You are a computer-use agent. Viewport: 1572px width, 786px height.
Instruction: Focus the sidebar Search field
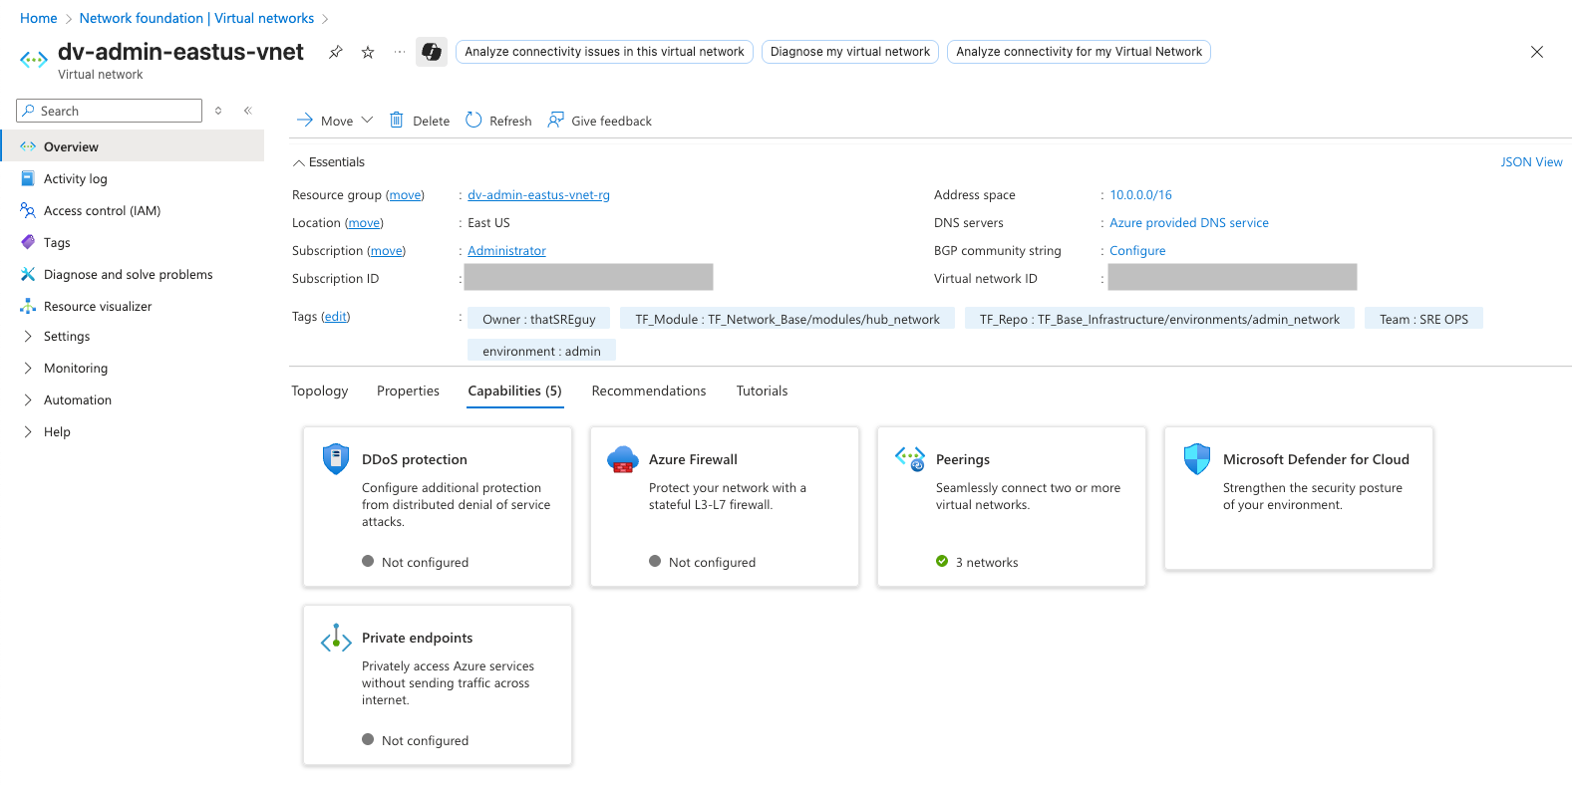110,111
